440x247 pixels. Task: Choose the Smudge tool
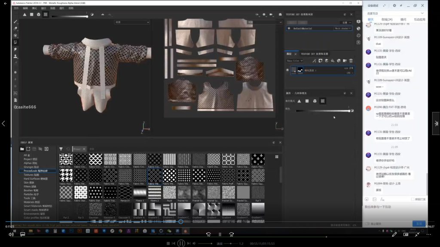pos(15,49)
